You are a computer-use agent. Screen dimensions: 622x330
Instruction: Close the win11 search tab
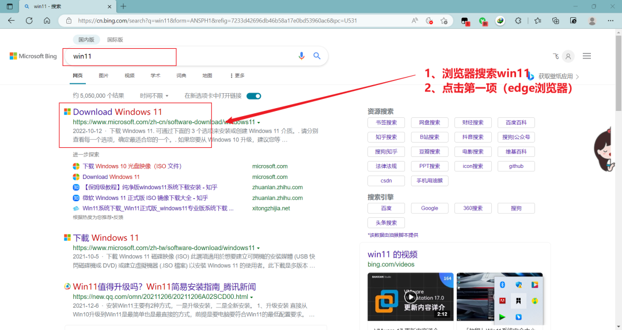(x=109, y=6)
